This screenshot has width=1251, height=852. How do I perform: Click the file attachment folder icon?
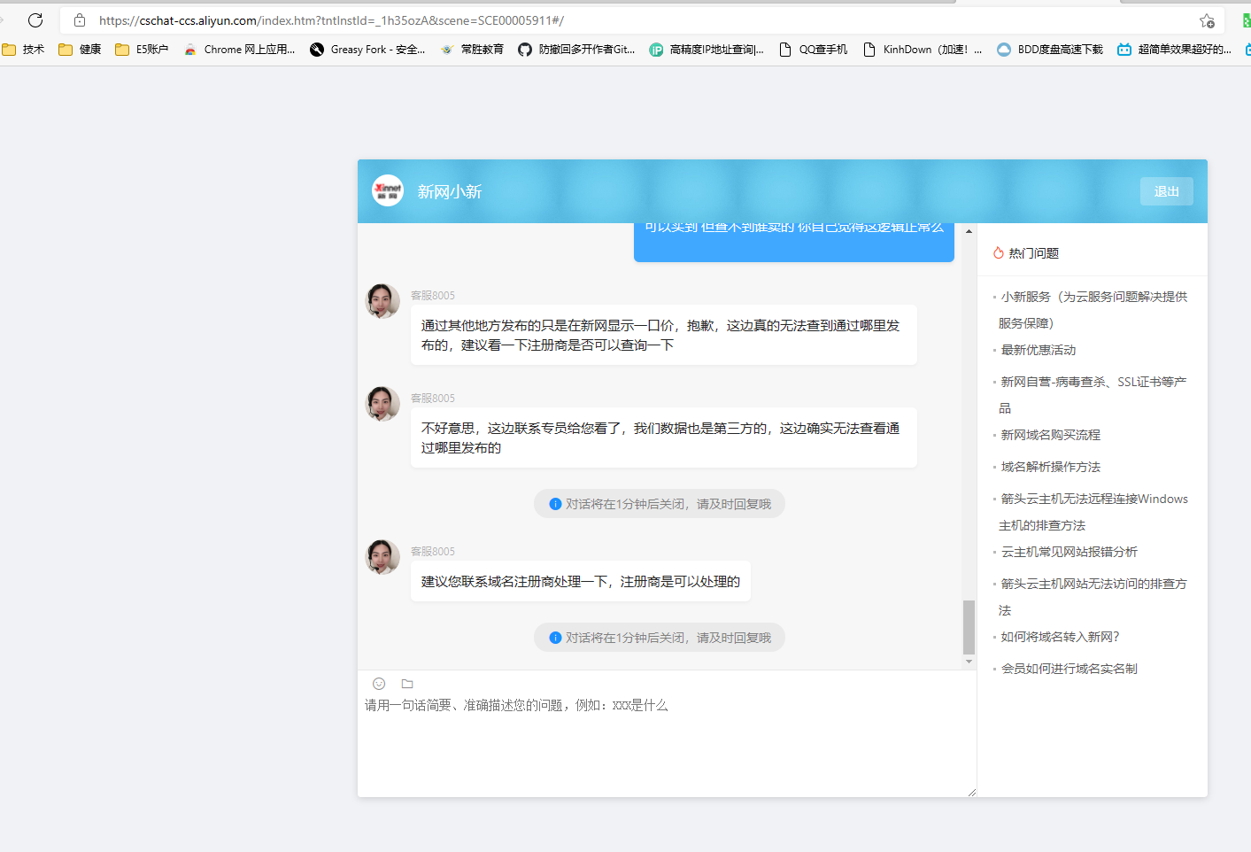407,684
